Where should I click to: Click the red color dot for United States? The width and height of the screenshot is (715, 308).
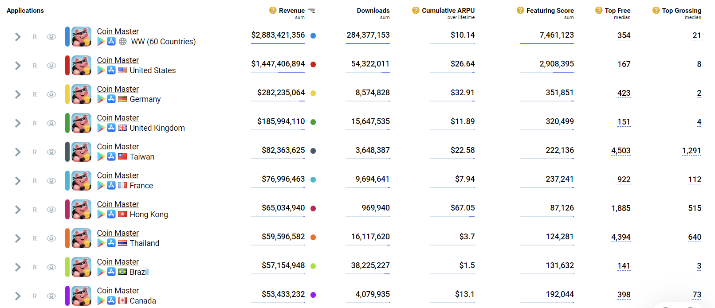click(313, 64)
